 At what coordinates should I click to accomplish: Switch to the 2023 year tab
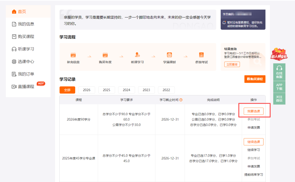(x=146, y=90)
